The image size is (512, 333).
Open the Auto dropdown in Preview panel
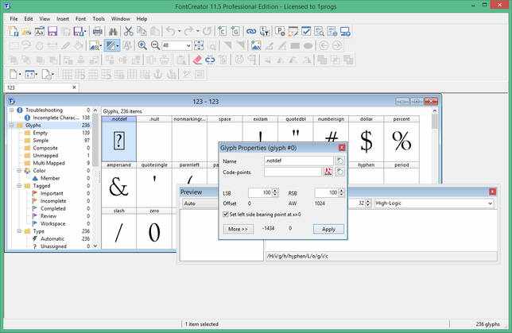(x=200, y=203)
